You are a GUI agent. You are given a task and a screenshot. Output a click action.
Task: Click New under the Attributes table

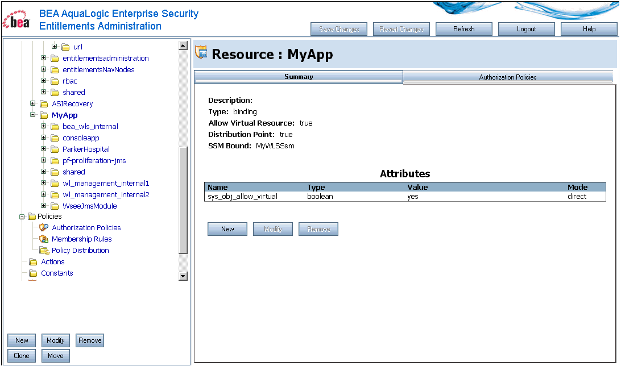pyautogui.click(x=227, y=229)
